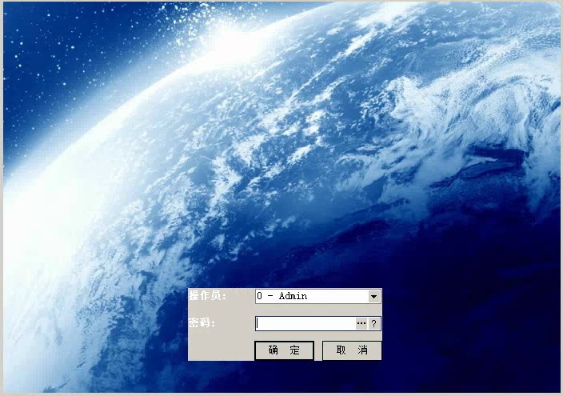Focus the password input field

[305, 323]
